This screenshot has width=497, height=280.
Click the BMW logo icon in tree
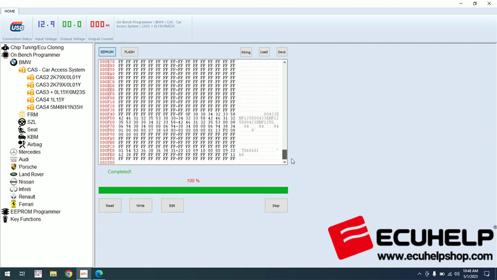pos(13,63)
